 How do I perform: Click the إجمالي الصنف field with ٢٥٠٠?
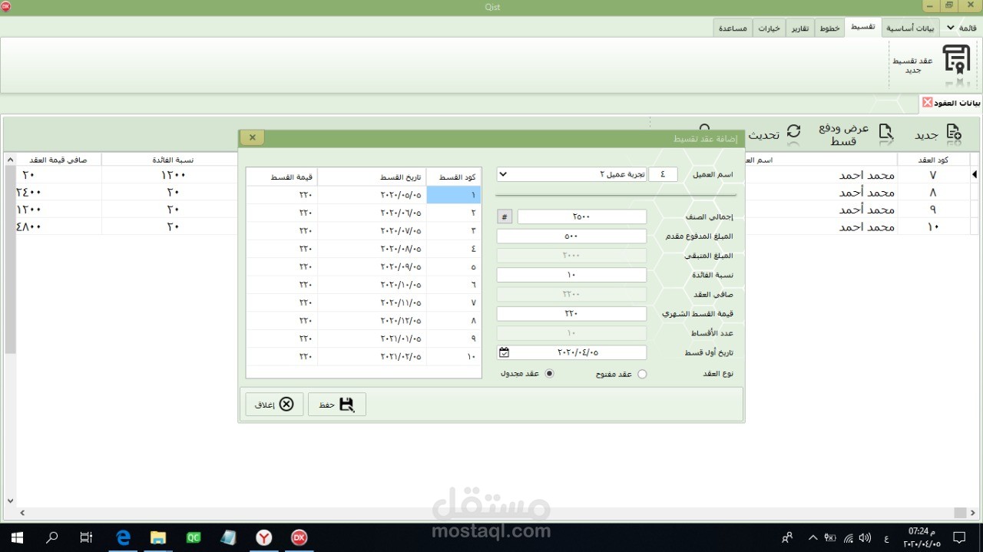pos(582,217)
